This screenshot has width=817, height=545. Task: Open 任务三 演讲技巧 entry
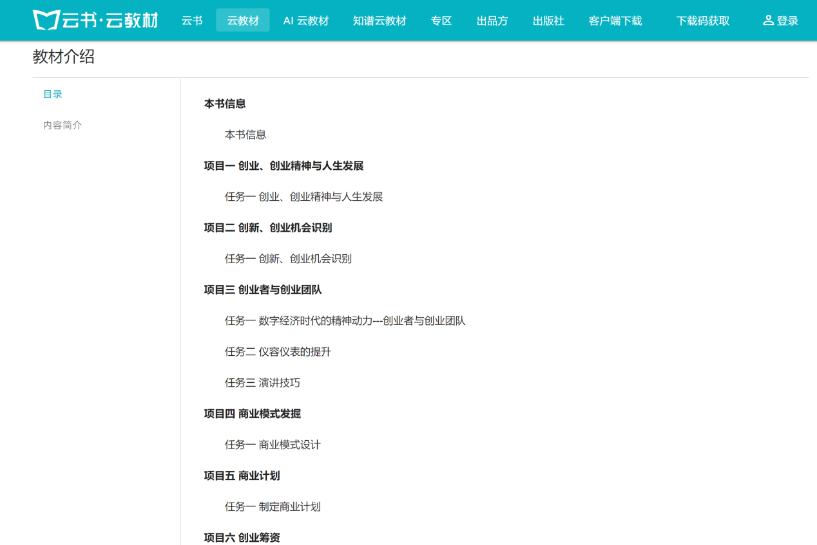tap(262, 383)
